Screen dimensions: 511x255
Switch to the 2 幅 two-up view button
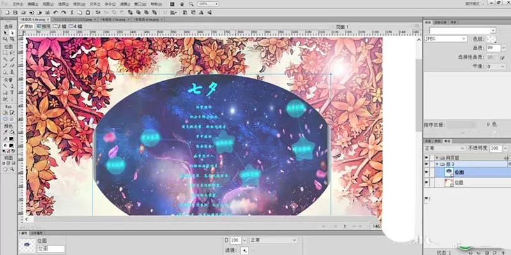coord(60,26)
